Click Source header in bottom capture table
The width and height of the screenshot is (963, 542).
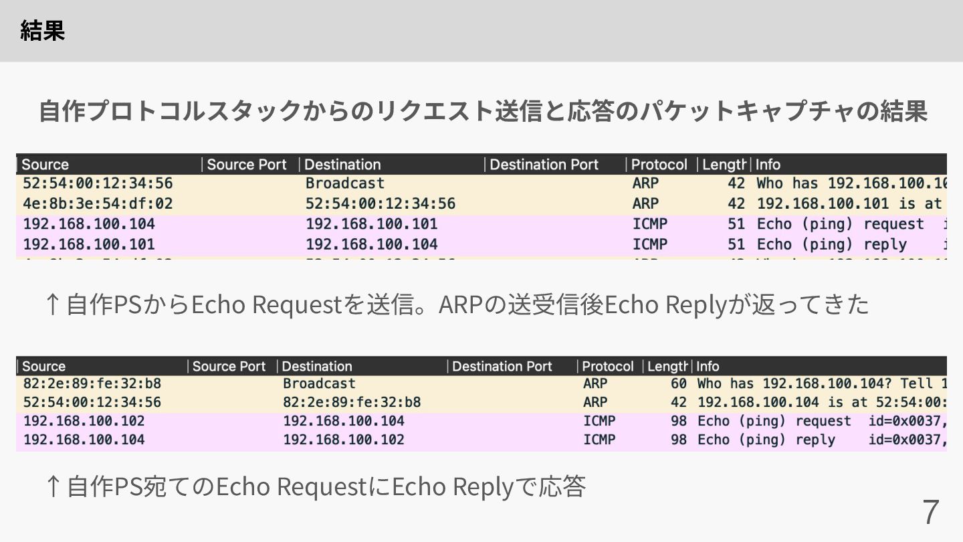[x=44, y=367]
